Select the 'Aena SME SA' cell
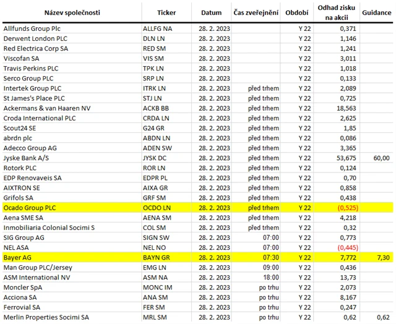Viewport: 396px width, 324px height. pos(24,218)
